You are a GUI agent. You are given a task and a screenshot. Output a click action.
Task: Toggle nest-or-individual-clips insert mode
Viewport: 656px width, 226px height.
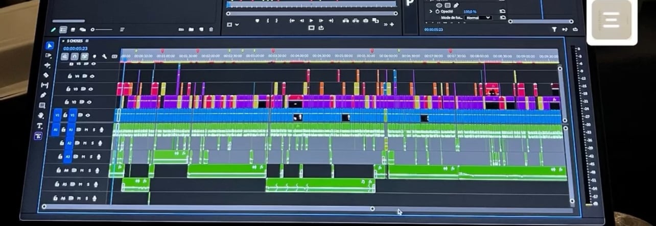tap(65, 56)
